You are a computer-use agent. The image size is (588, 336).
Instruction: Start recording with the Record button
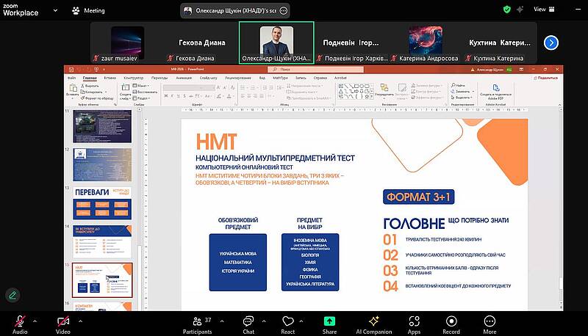click(x=451, y=323)
